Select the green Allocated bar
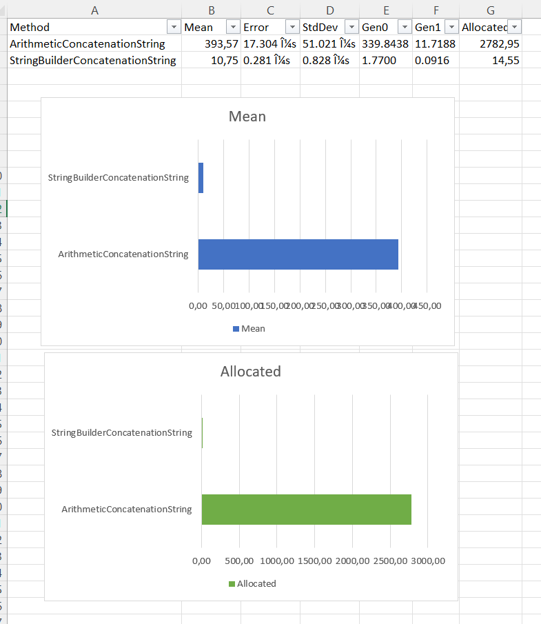The height and width of the screenshot is (624, 541). coord(306,510)
